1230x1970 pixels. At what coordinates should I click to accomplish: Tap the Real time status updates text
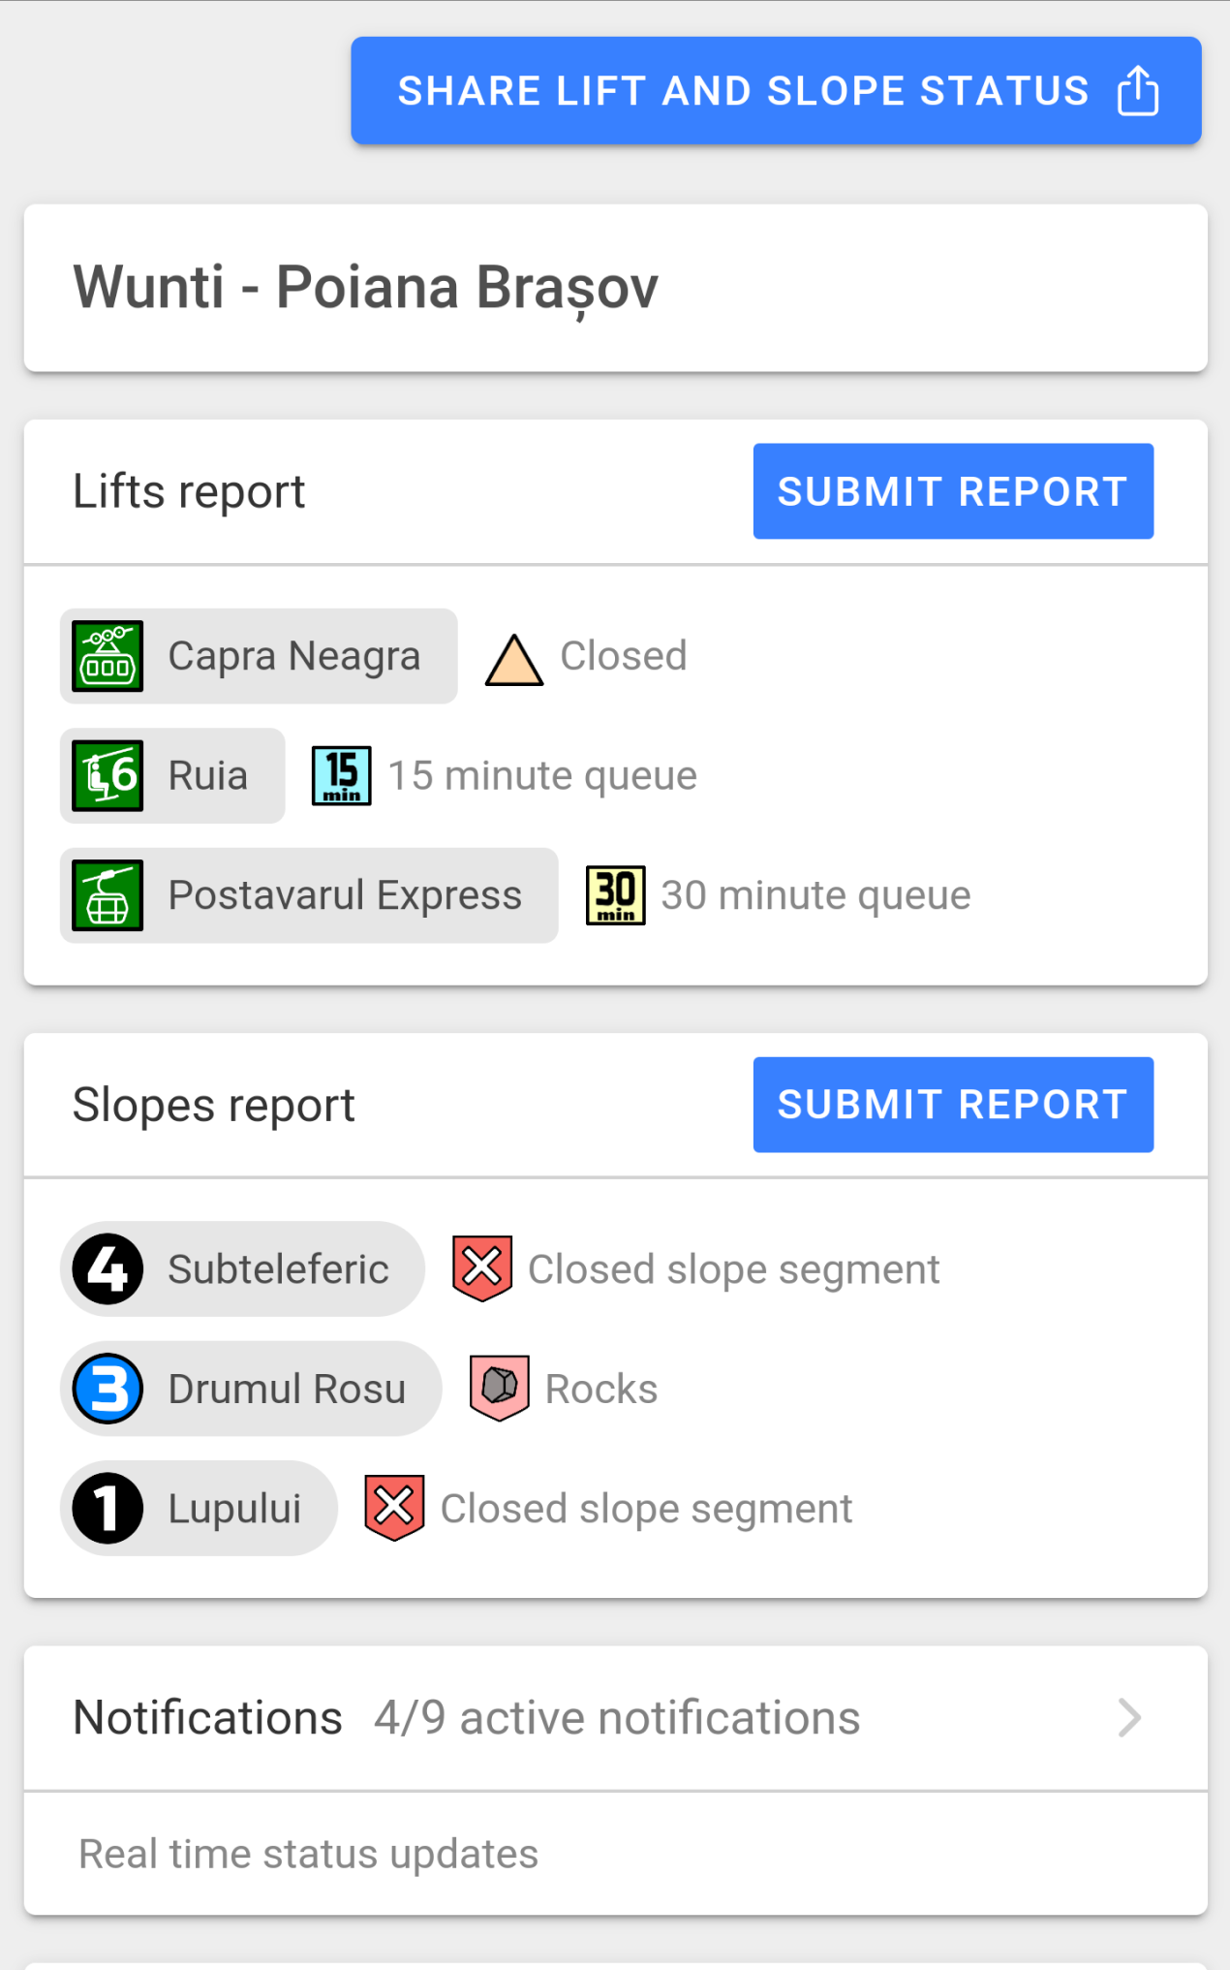[309, 1854]
